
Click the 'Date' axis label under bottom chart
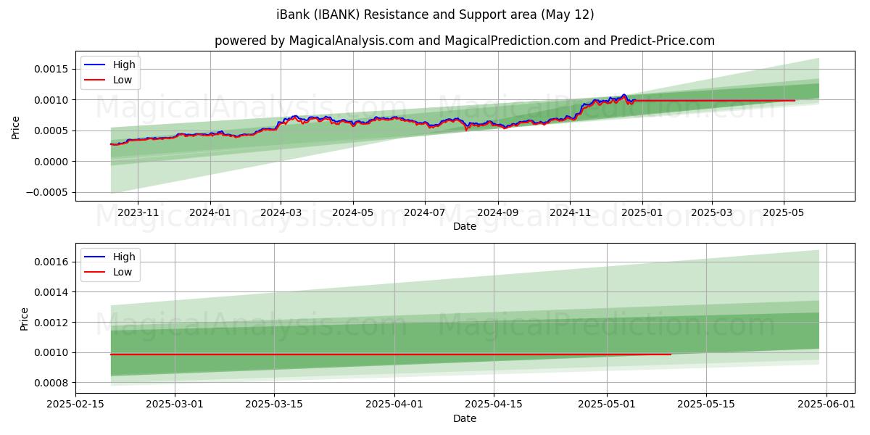click(465, 419)
